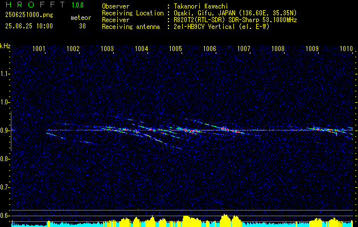Click the meteor label

(x=81, y=18)
